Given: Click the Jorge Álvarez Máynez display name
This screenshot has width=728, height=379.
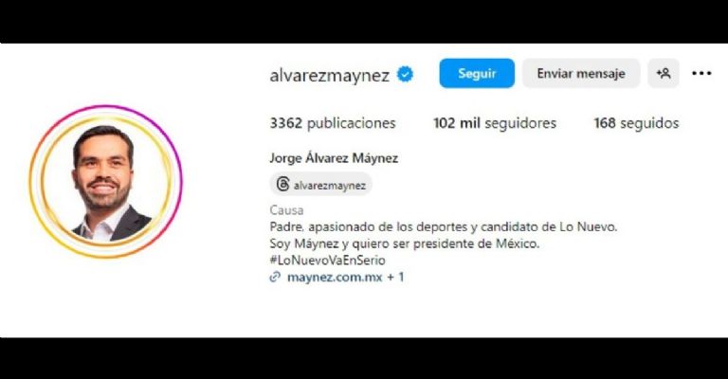Looking at the screenshot, I should point(334,158).
